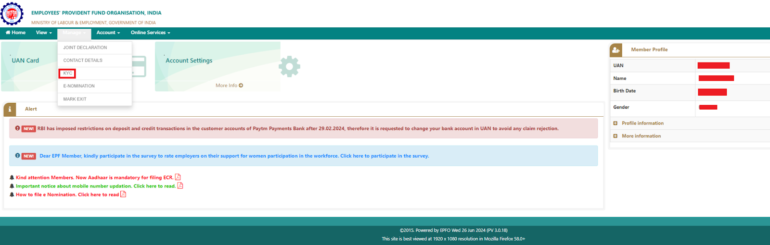Screen dimensions: 770x245
Task: Choose Contact Details menu entry
Action: pos(83,61)
